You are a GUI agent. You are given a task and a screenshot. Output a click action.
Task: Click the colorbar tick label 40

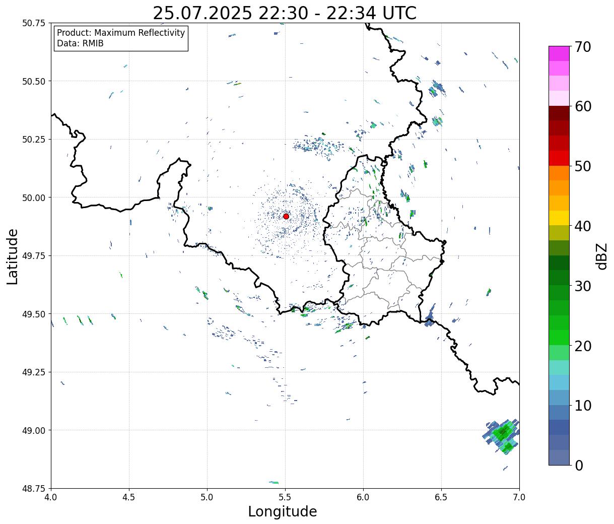click(583, 226)
